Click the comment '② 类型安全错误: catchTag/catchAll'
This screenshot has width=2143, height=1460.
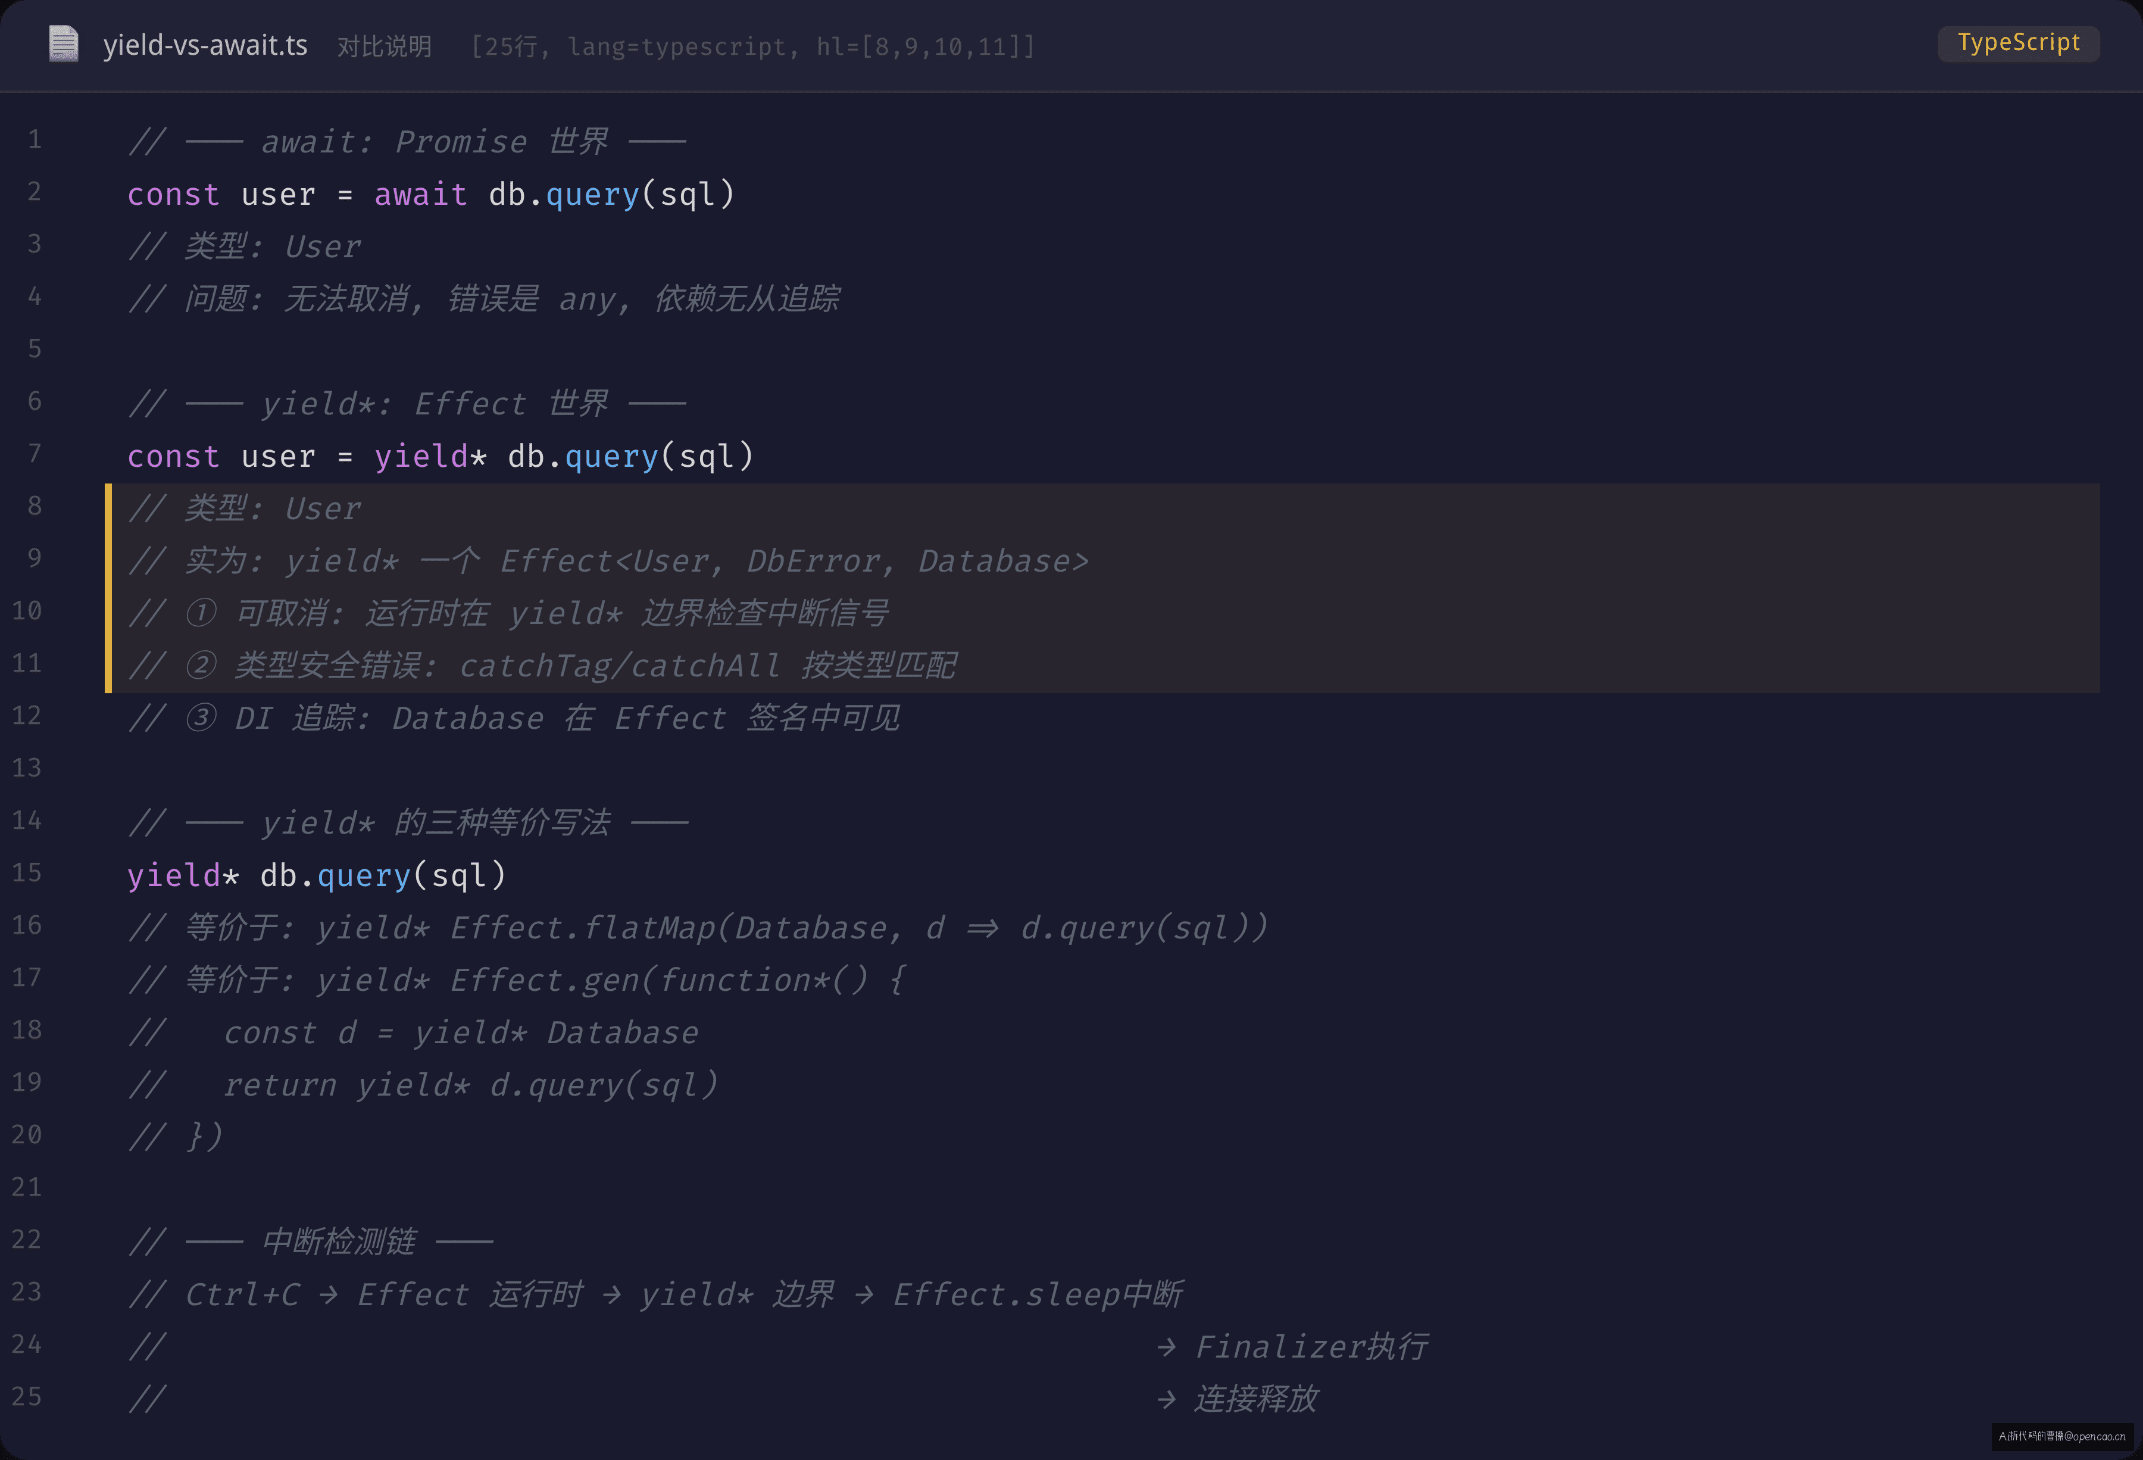point(542,666)
